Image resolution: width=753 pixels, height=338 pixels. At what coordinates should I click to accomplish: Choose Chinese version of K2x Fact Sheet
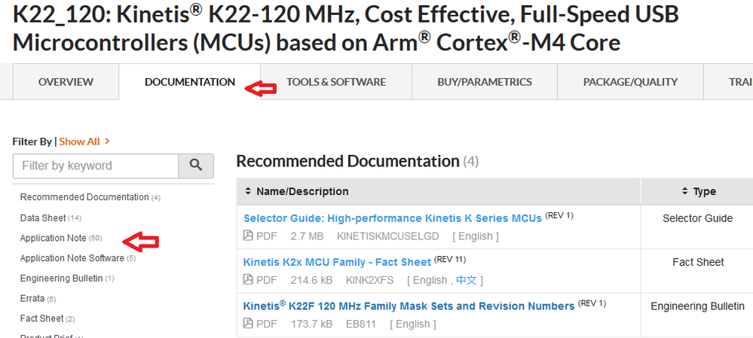[x=467, y=280]
